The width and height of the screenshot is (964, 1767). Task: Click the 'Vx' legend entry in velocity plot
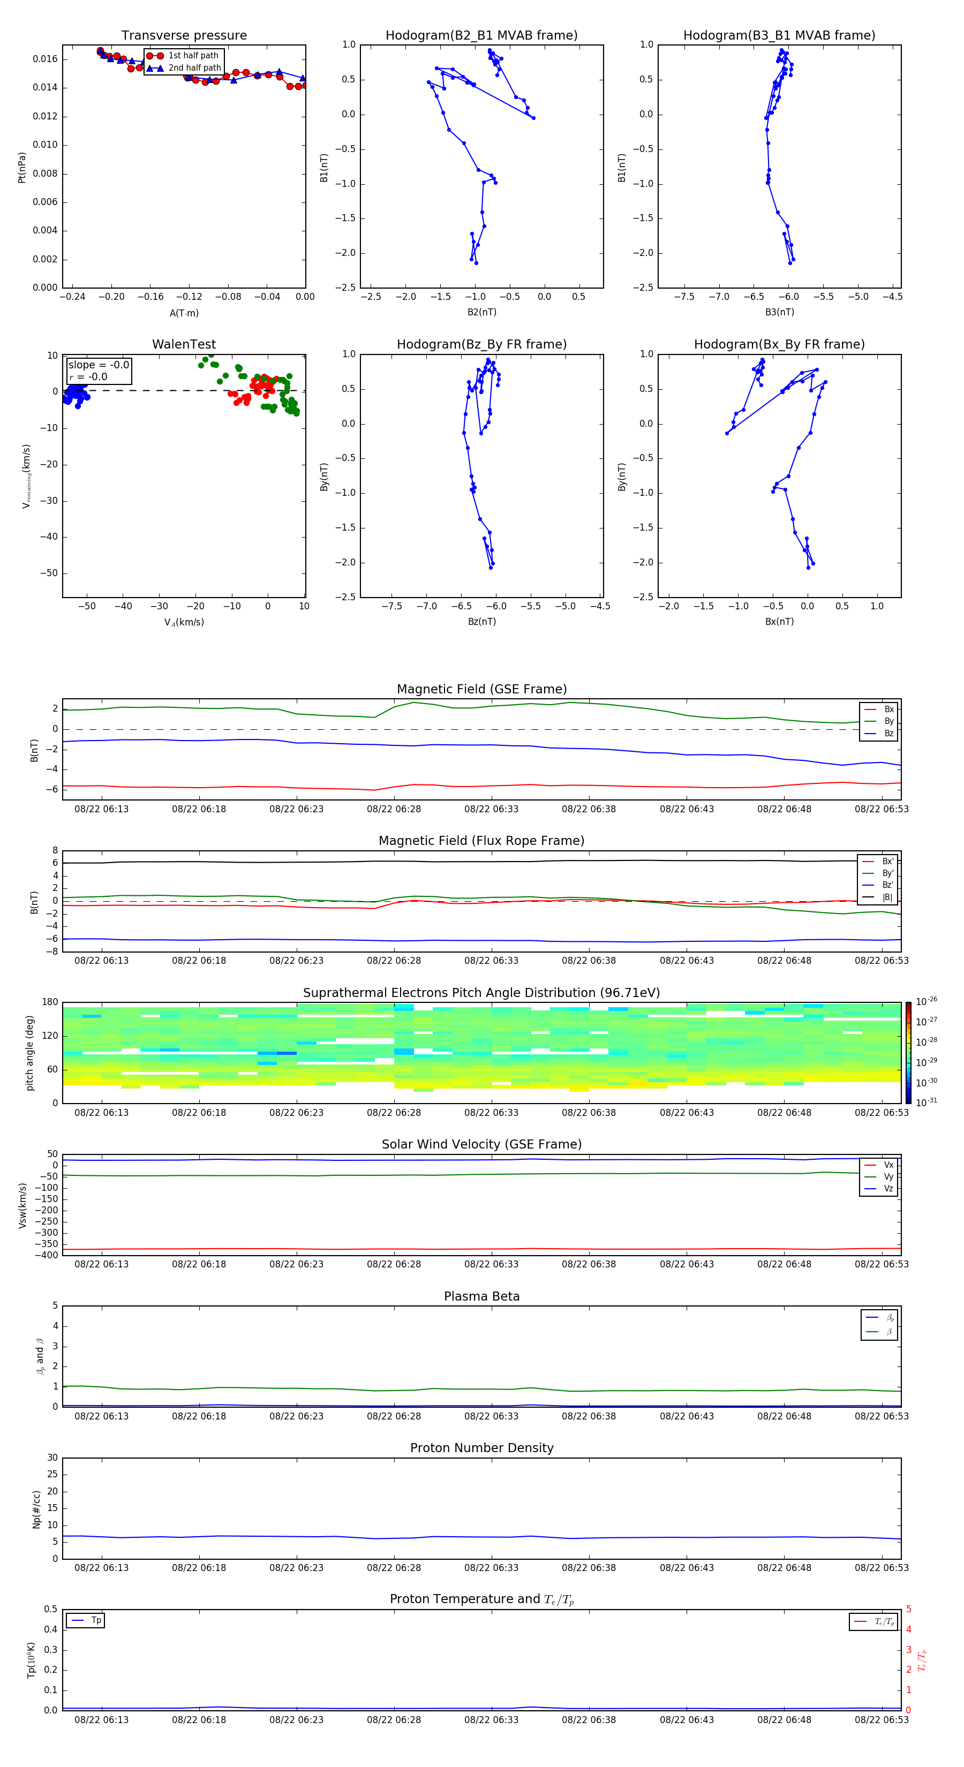(x=879, y=1165)
